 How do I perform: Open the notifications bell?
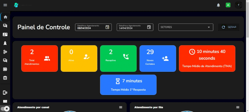tap(218, 5)
